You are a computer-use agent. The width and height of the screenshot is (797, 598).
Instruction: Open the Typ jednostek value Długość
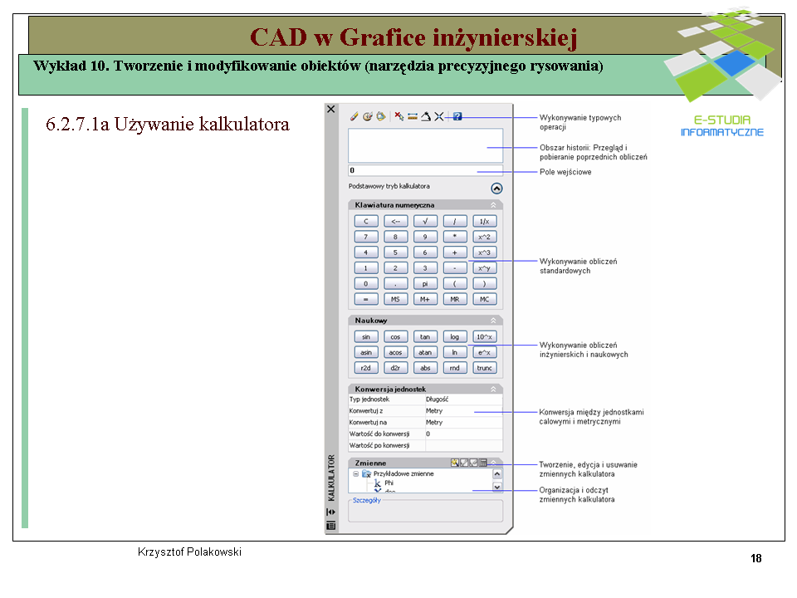[x=462, y=399]
